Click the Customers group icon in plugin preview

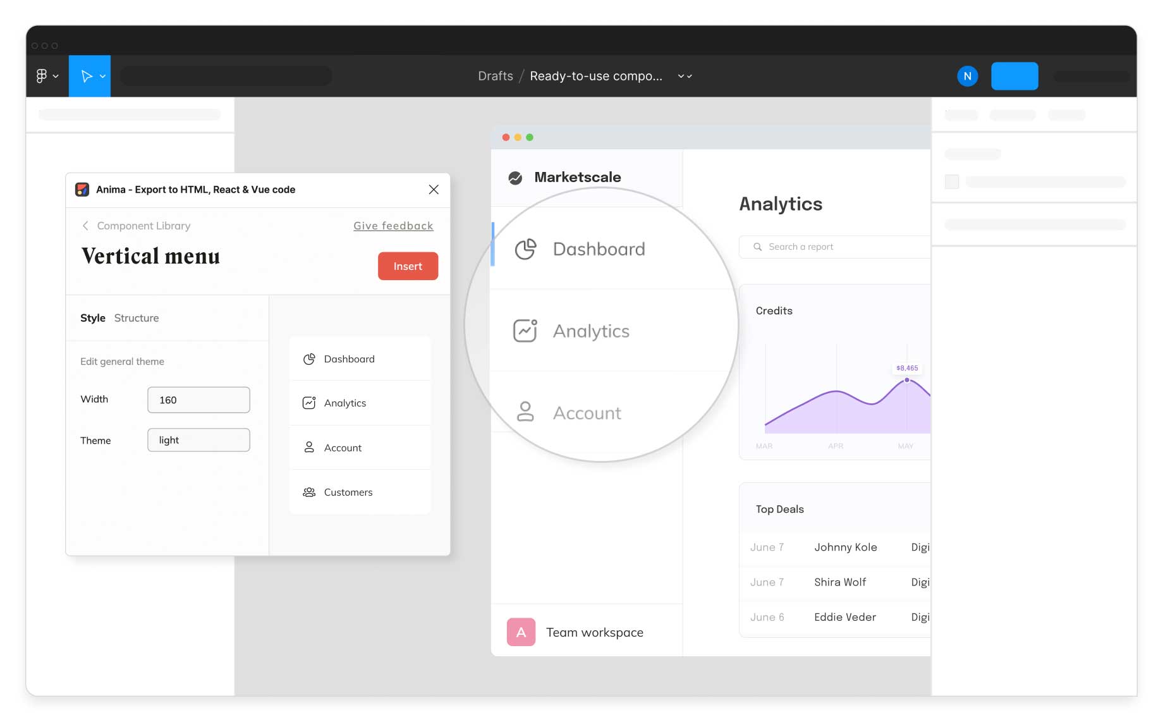coord(309,493)
